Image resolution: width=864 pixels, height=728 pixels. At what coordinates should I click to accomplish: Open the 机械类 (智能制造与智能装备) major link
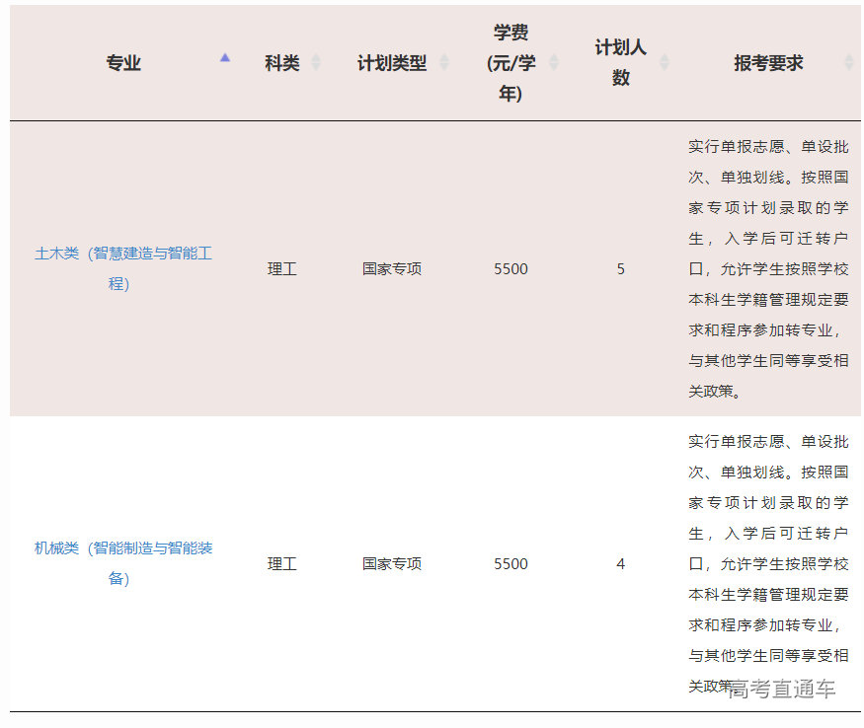pos(122,563)
